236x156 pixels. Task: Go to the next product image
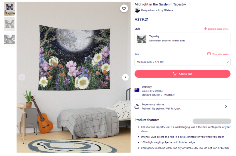125,77
